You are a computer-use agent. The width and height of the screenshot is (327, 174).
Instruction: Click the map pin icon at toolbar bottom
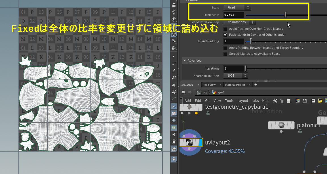[x=174, y=160]
